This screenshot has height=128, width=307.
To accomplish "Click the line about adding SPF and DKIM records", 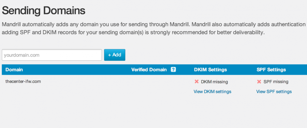I will (133, 32).
